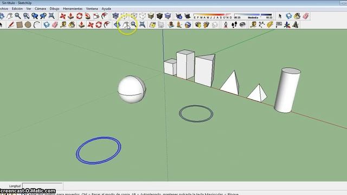Click the tallest box model
This screenshot has width=347, height=195.
point(185,64)
